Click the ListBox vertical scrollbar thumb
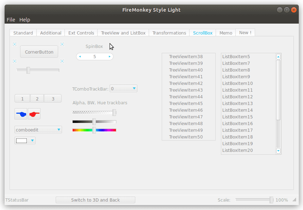 (x=278, y=90)
